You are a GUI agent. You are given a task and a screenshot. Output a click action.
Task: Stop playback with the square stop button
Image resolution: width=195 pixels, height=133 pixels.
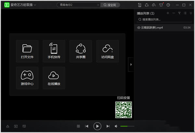(78, 126)
